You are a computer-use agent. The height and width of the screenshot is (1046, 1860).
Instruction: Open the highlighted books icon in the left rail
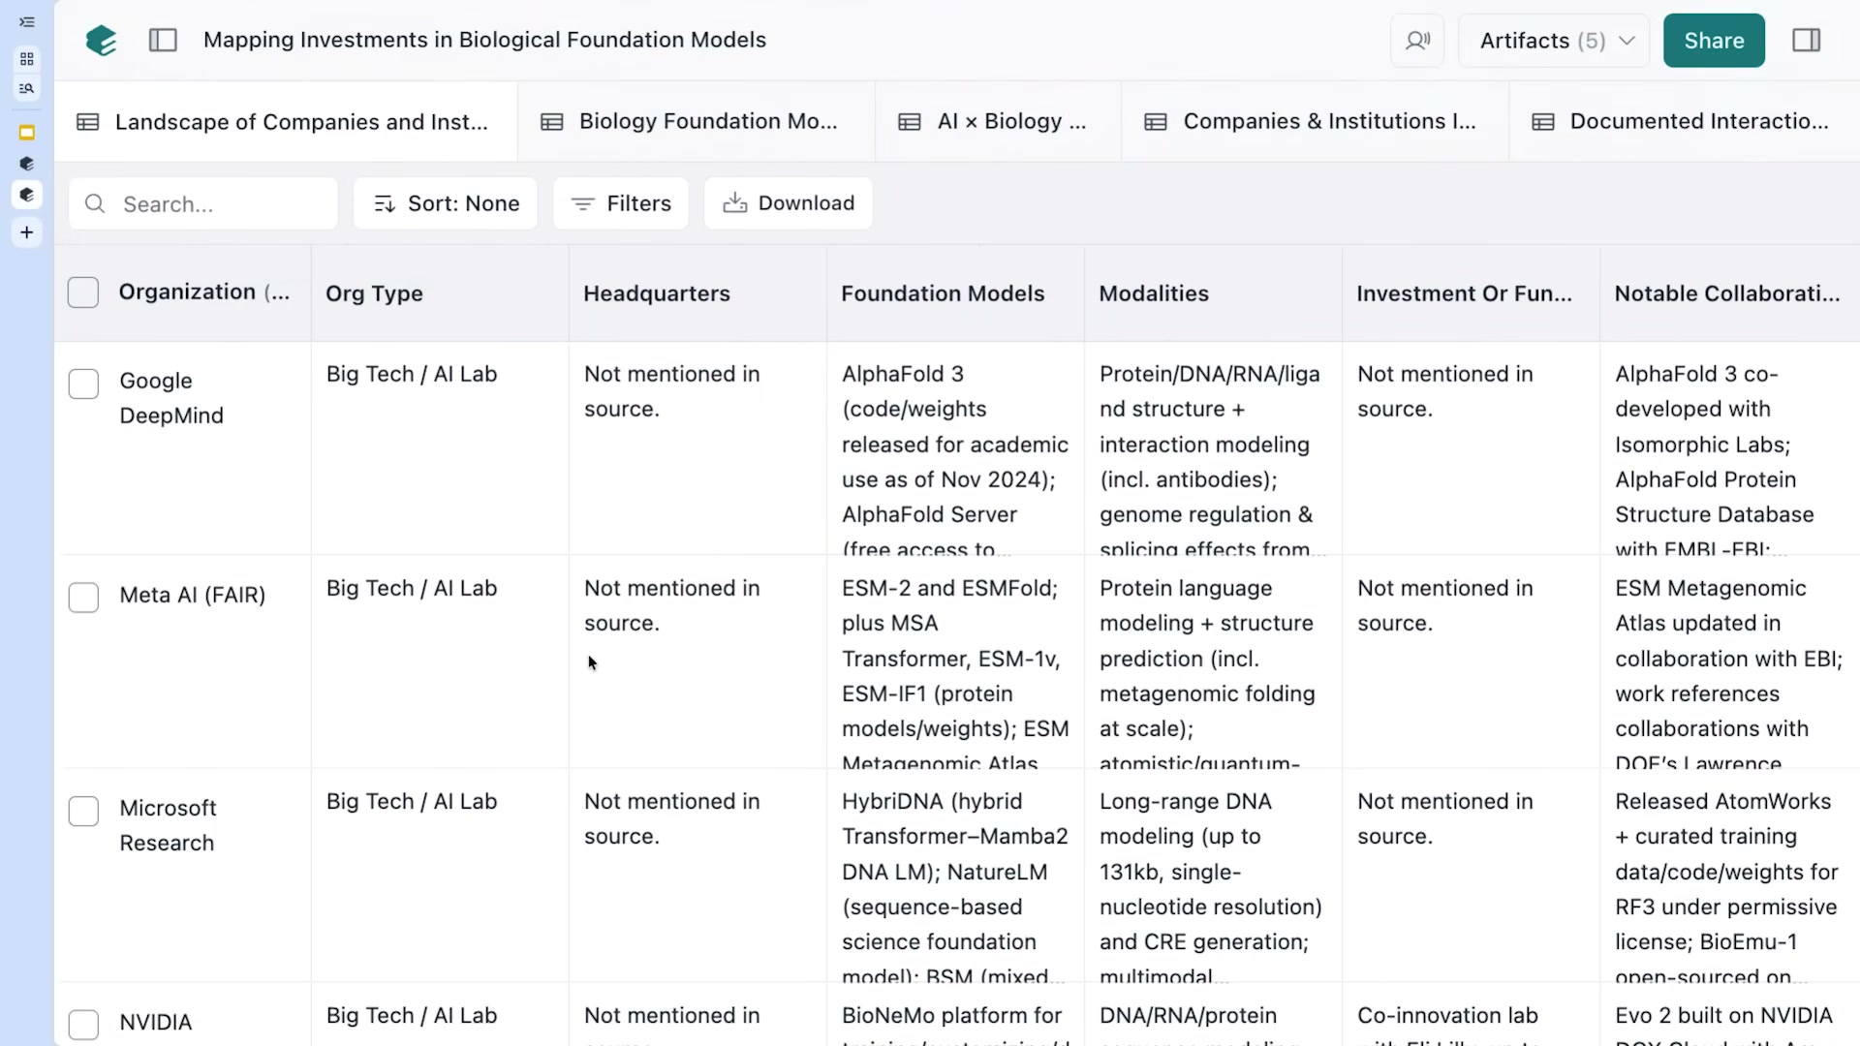(x=27, y=195)
